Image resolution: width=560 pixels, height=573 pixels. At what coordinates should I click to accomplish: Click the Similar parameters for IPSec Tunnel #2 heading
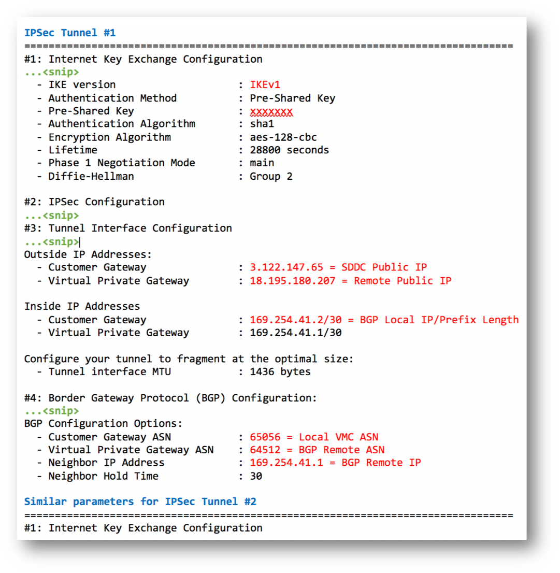coord(140,502)
